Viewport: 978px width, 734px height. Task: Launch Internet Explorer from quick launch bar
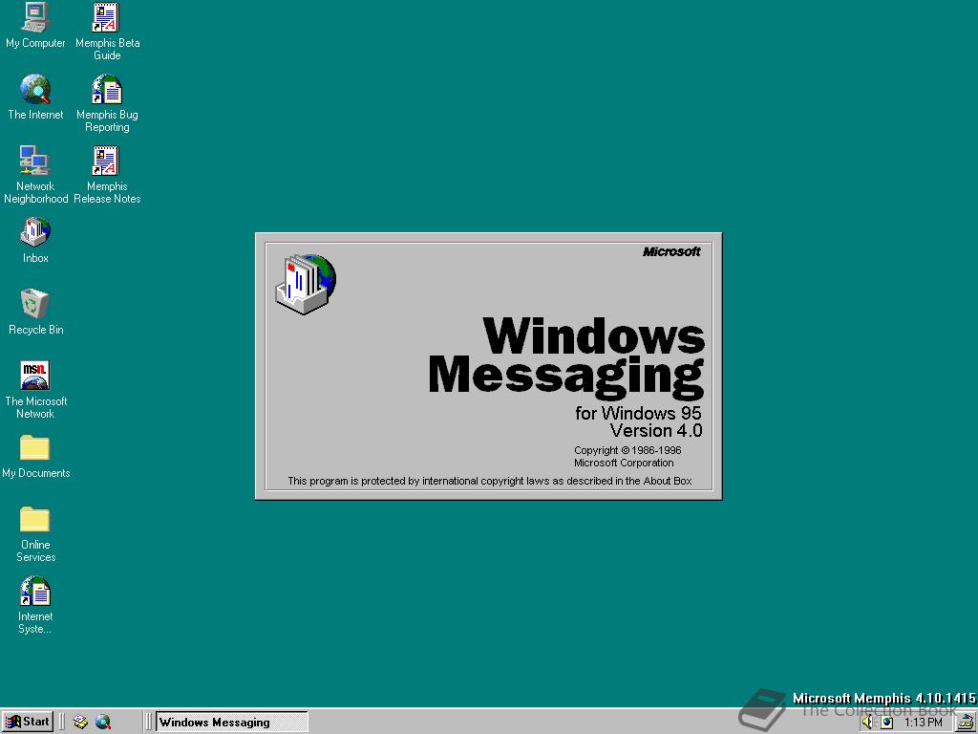point(103,723)
